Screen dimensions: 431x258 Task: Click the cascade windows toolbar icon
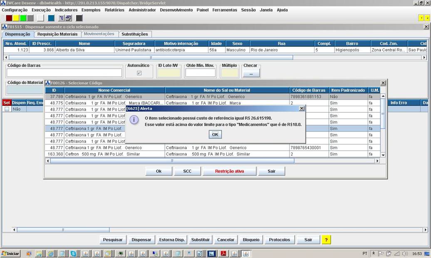[x=69, y=18]
